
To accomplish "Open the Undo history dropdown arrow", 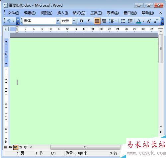I will click(14, 21).
